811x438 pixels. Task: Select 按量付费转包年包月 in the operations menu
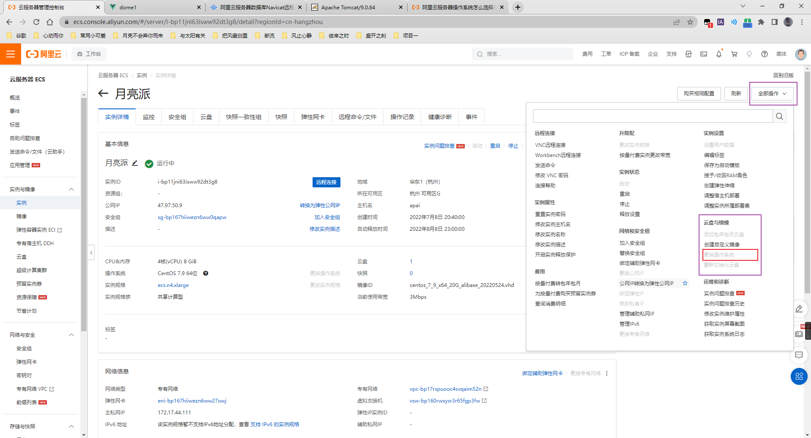[558, 283]
